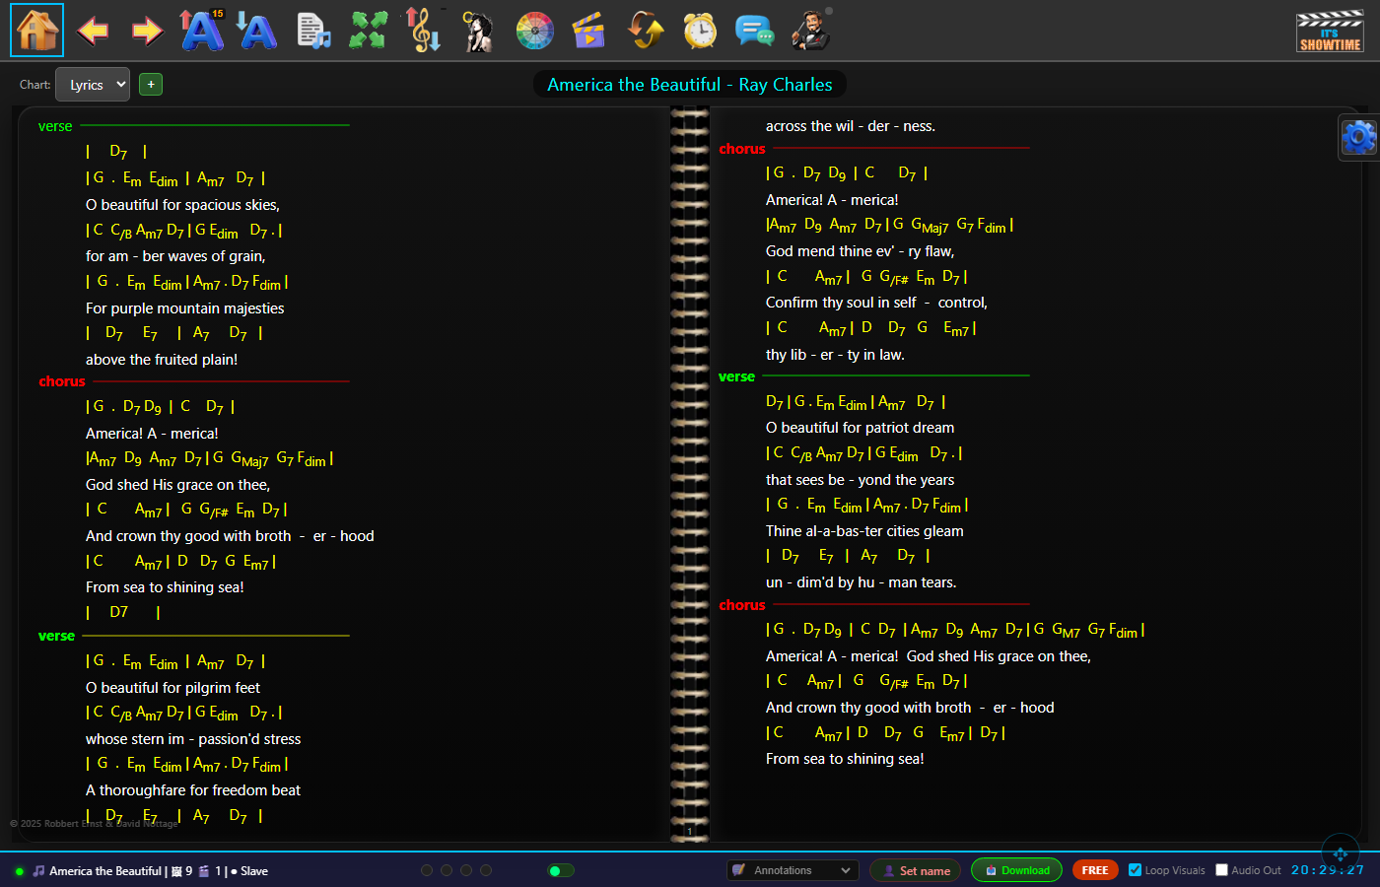The width and height of the screenshot is (1380, 887).
Task: Open the color wheel icon
Action: click(535, 31)
